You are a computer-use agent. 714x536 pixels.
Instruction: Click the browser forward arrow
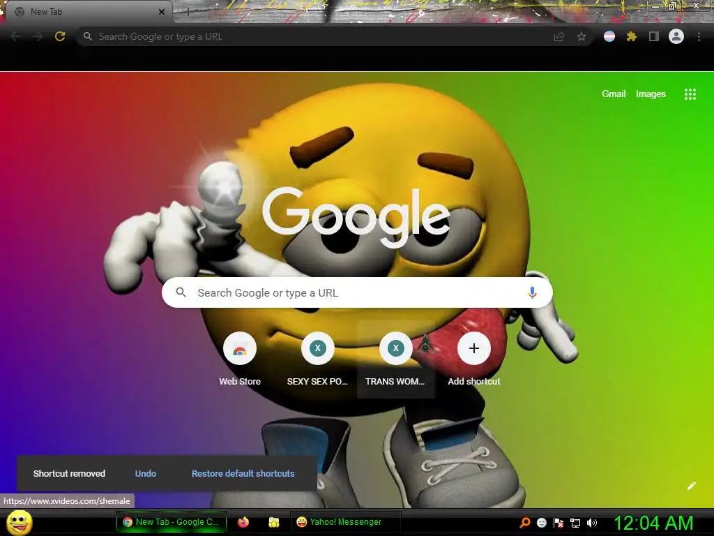(38, 36)
